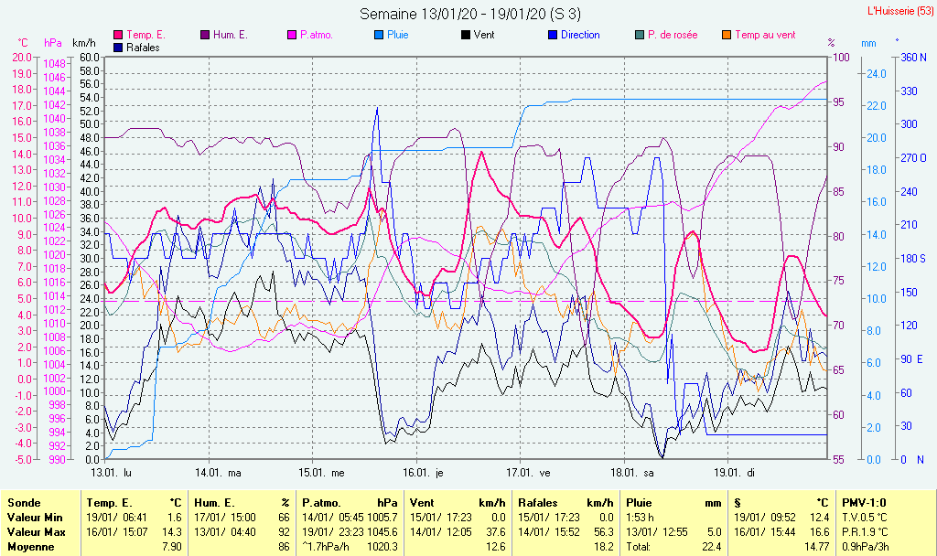Click the Pluie legend label
The height and width of the screenshot is (556, 937).
[398, 36]
